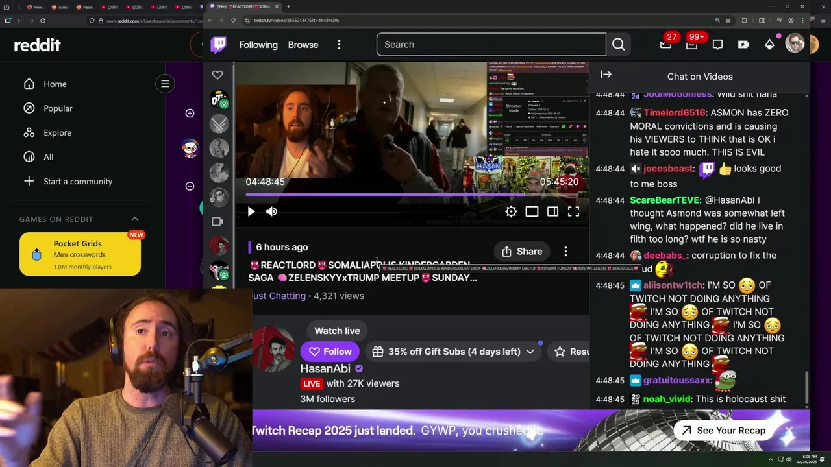Click the Reddit logo in the left window
Image resolution: width=831 pixels, height=467 pixels.
coord(37,45)
